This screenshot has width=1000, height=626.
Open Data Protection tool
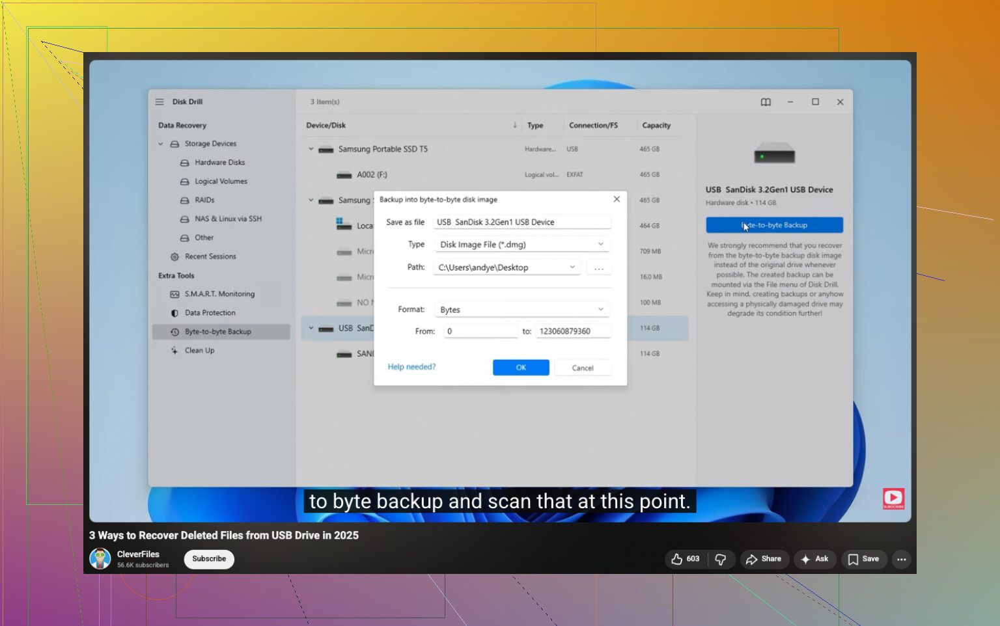tap(210, 313)
